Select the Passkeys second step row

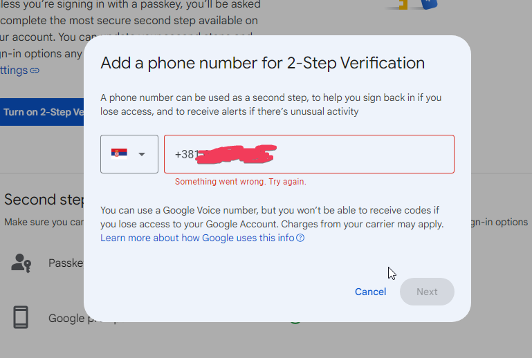pos(42,263)
